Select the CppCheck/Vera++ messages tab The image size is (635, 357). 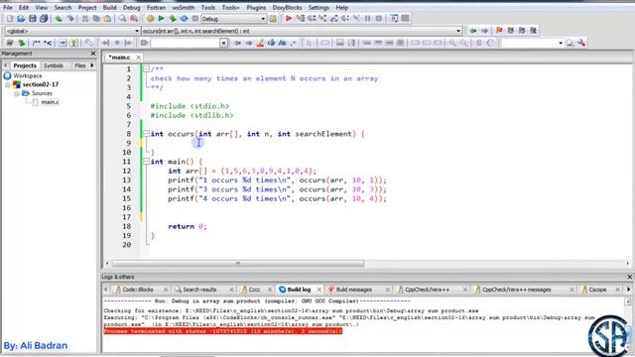point(516,290)
